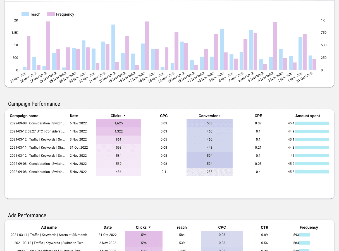Click the ad name starting with 2021-03-11 Traffic

point(49,235)
